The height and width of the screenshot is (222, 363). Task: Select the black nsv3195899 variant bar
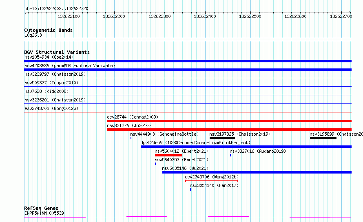323,138
